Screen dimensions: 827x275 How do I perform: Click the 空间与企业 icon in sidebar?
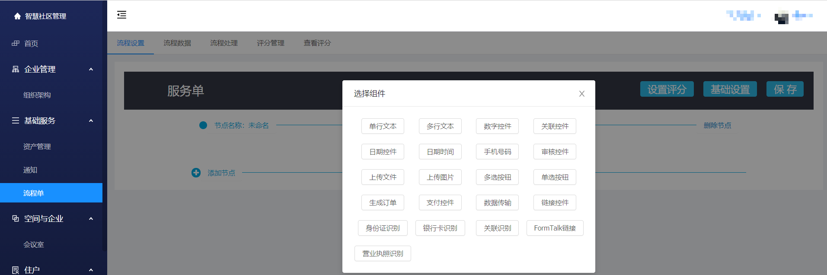pyautogui.click(x=16, y=218)
